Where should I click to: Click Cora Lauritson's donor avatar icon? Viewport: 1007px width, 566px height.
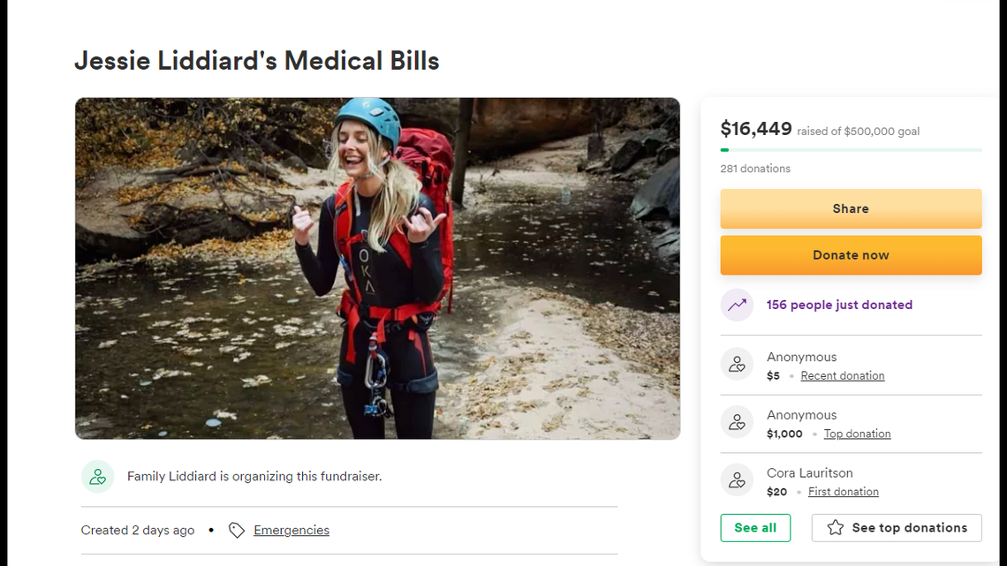tap(737, 479)
